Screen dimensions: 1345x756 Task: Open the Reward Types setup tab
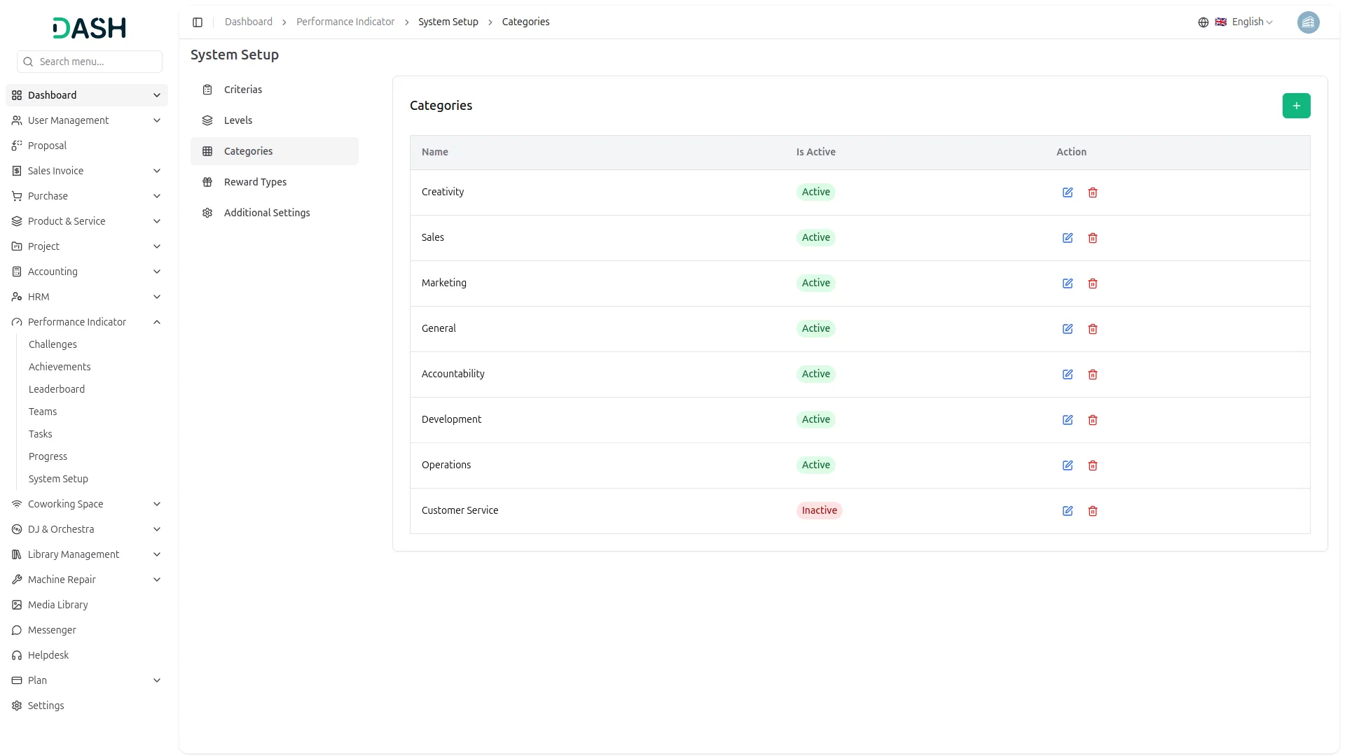(255, 182)
